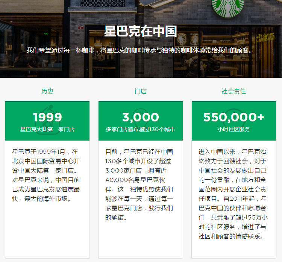
Task: Click the 1999 number
Action: coord(47,117)
